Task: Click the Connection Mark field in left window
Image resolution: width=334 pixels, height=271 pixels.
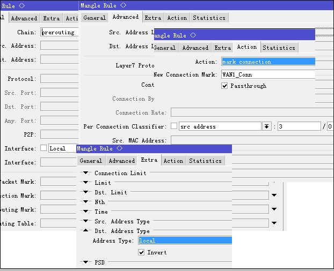Action: pyautogui.click(x=59, y=195)
